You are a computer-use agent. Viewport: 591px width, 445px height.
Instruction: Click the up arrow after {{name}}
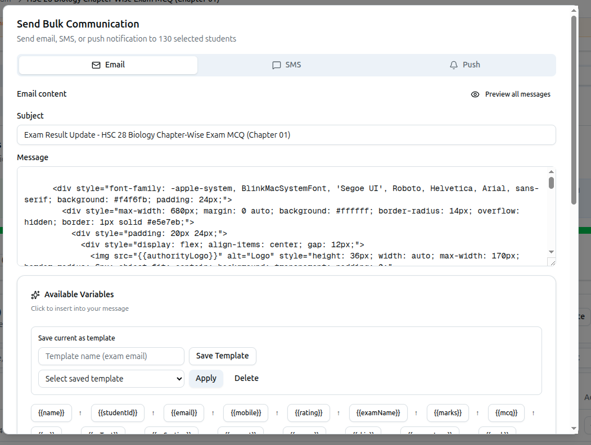[80, 414]
